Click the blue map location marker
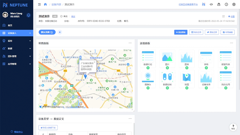This screenshot has height=135, width=240. pos(85,76)
